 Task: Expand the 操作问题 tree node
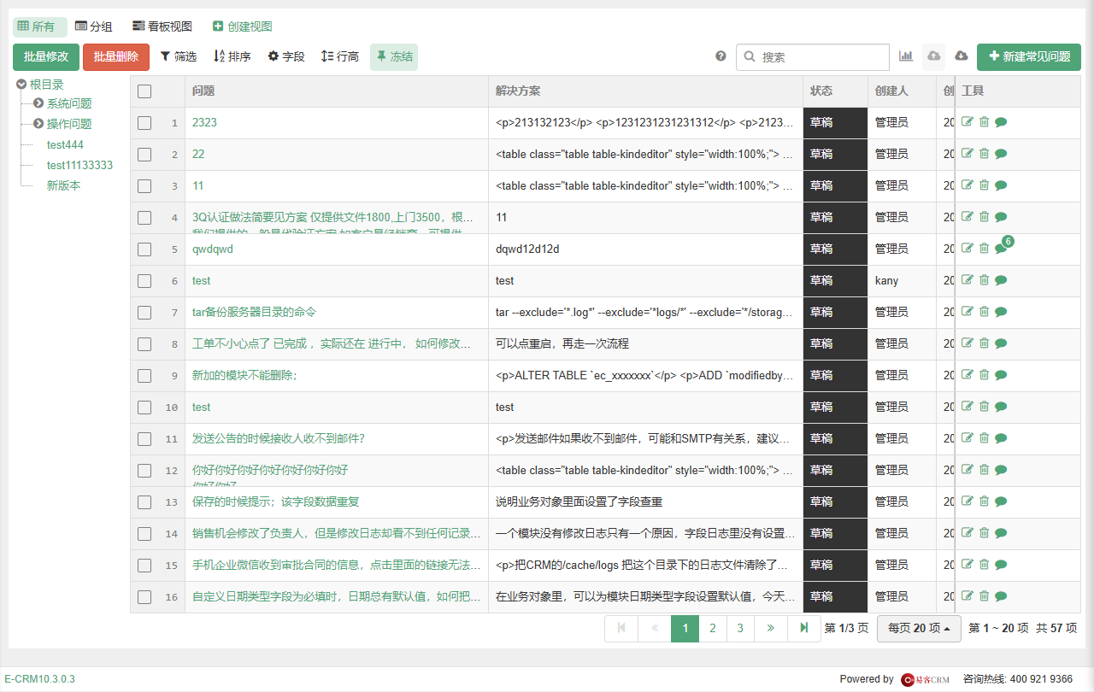[x=38, y=124]
